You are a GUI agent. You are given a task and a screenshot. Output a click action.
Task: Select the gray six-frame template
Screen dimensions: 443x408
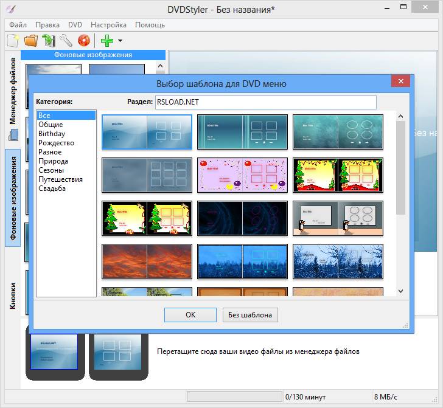pyautogui.click(x=147, y=175)
